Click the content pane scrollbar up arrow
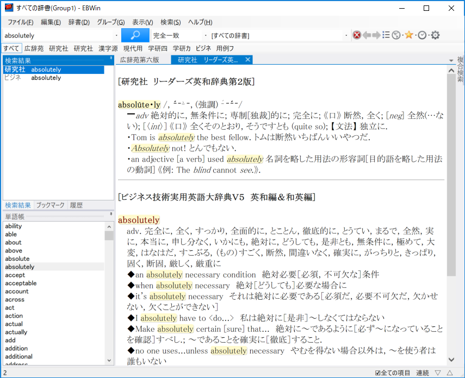Screen dimensions: 465x378 (x=451, y=71)
